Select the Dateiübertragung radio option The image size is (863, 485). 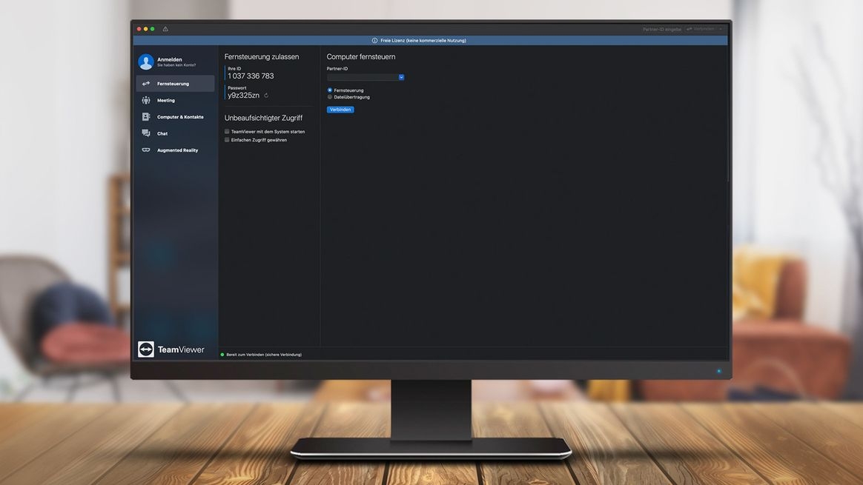[x=330, y=97]
